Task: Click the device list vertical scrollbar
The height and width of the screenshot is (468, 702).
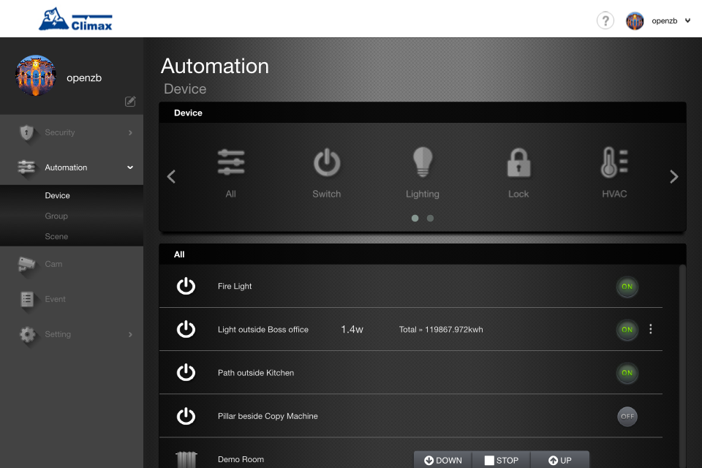Action: (682, 366)
